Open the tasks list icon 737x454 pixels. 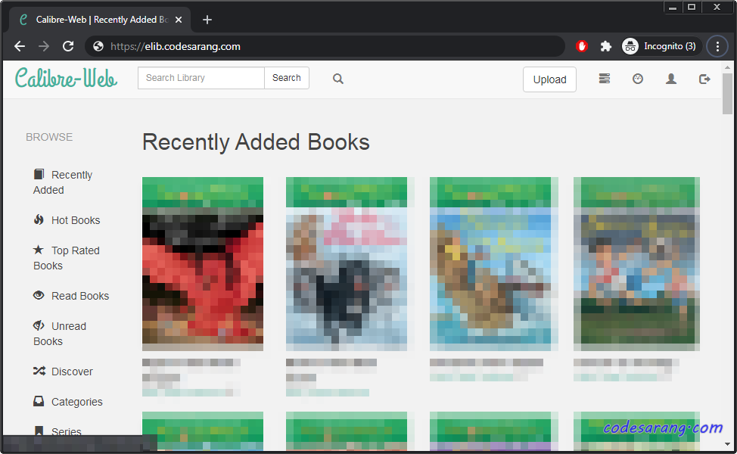(x=605, y=79)
